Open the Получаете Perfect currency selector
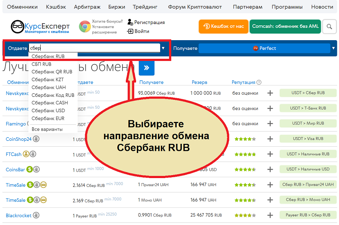This screenshot has width=339, height=225. [x=264, y=48]
